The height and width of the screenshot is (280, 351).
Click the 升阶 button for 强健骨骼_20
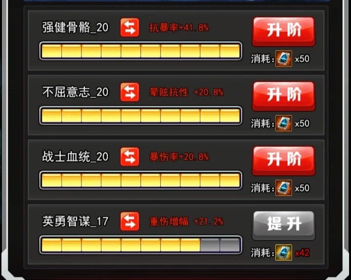[284, 32]
